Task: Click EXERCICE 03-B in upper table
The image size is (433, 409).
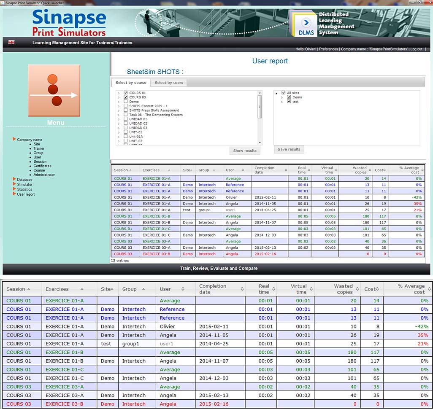Action: (156, 254)
